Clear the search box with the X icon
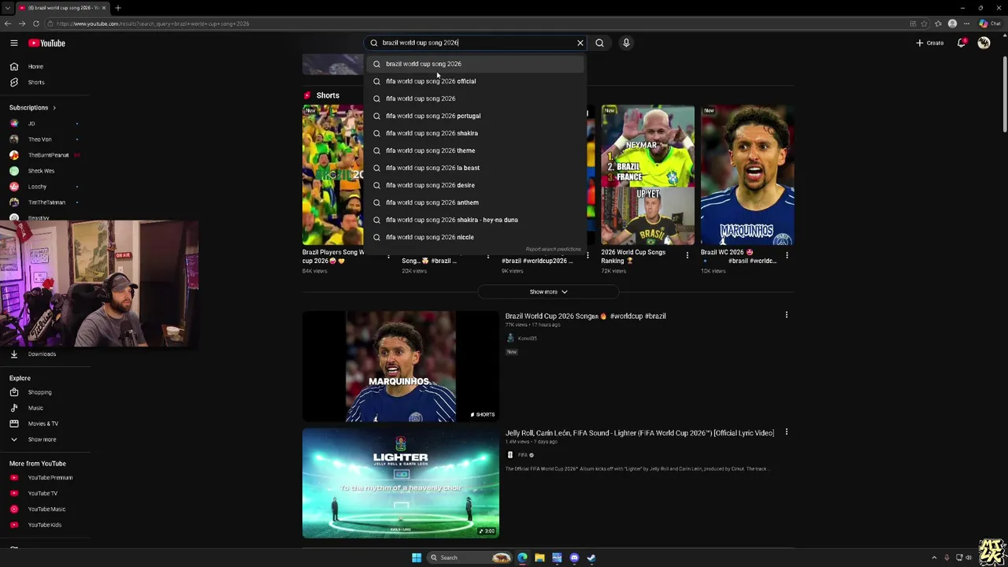Viewport: 1008px width, 567px height. pyautogui.click(x=580, y=43)
